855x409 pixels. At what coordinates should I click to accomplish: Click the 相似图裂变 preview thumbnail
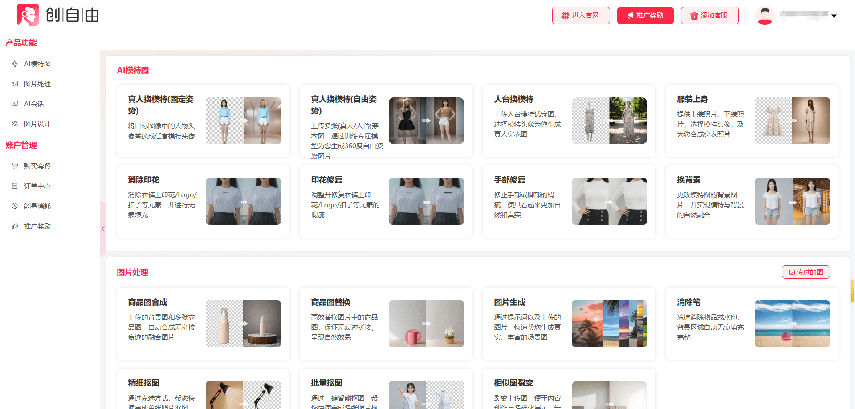[x=609, y=395]
